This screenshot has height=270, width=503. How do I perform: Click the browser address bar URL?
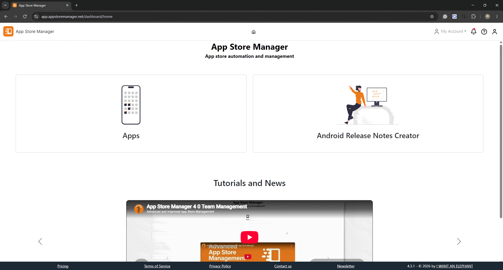(x=77, y=16)
